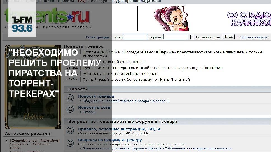Image resolution: width=271 pixels, height=152 pixels.
Task: Open the Авторские раздачи subforum link
Action: tap(153, 101)
